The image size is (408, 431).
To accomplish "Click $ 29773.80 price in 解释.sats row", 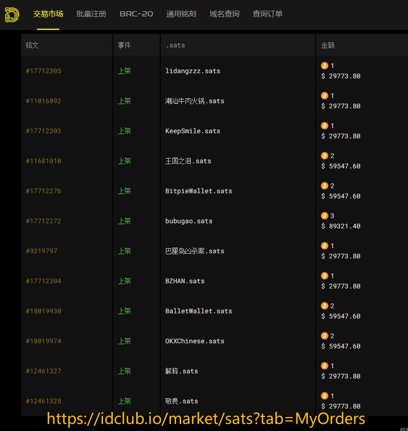I will [341, 376].
